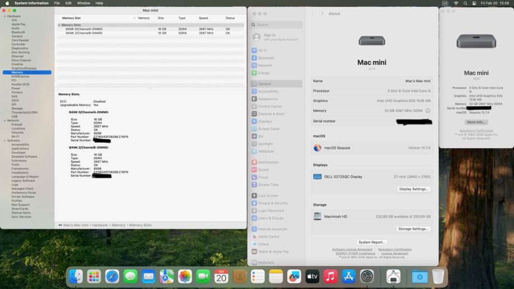514x289 pixels.
Task: Open the Downloads folder in the Dock
Action: [x=419, y=277]
